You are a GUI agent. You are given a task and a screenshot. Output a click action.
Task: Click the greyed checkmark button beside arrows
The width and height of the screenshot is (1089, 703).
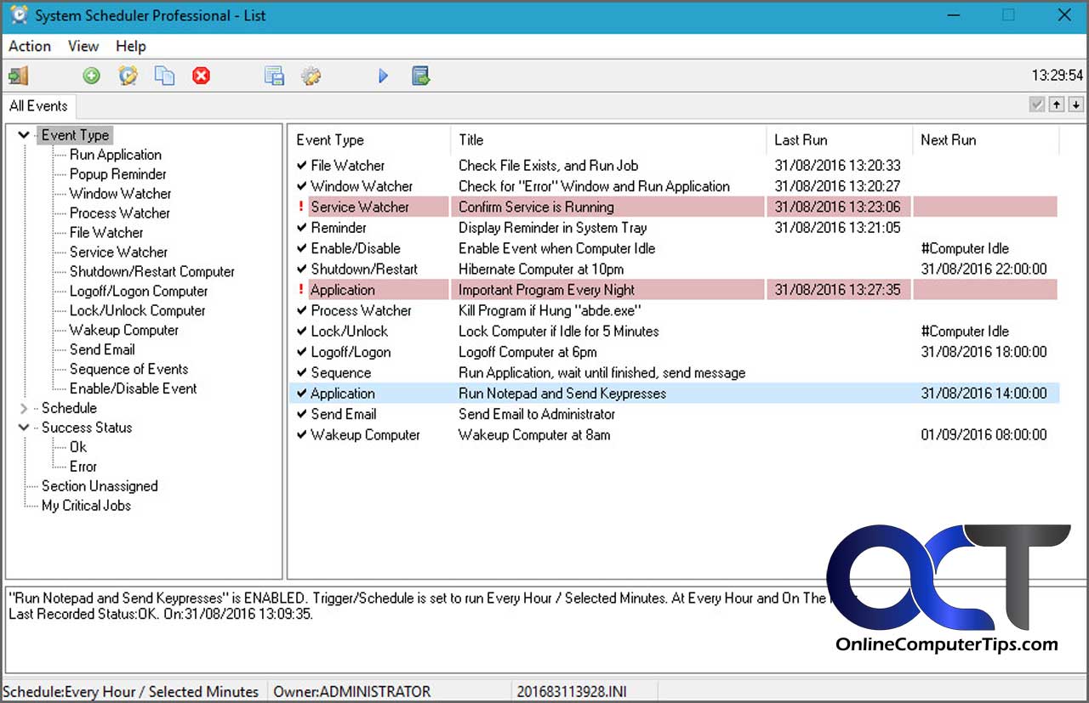(1037, 105)
